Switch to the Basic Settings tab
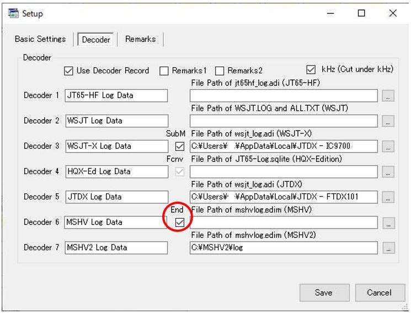 [x=40, y=39]
